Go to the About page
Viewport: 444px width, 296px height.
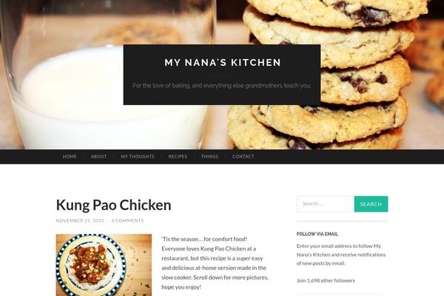tap(98, 156)
